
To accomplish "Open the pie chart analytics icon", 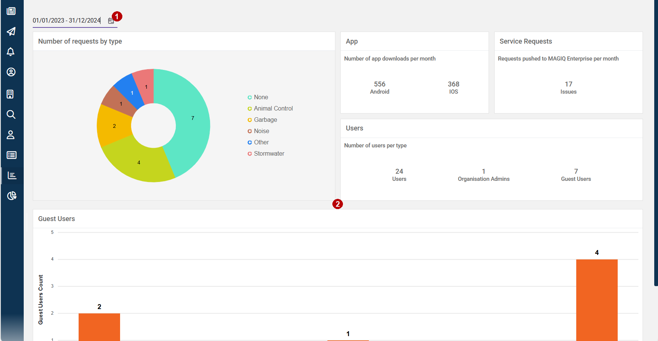I will (x=12, y=196).
